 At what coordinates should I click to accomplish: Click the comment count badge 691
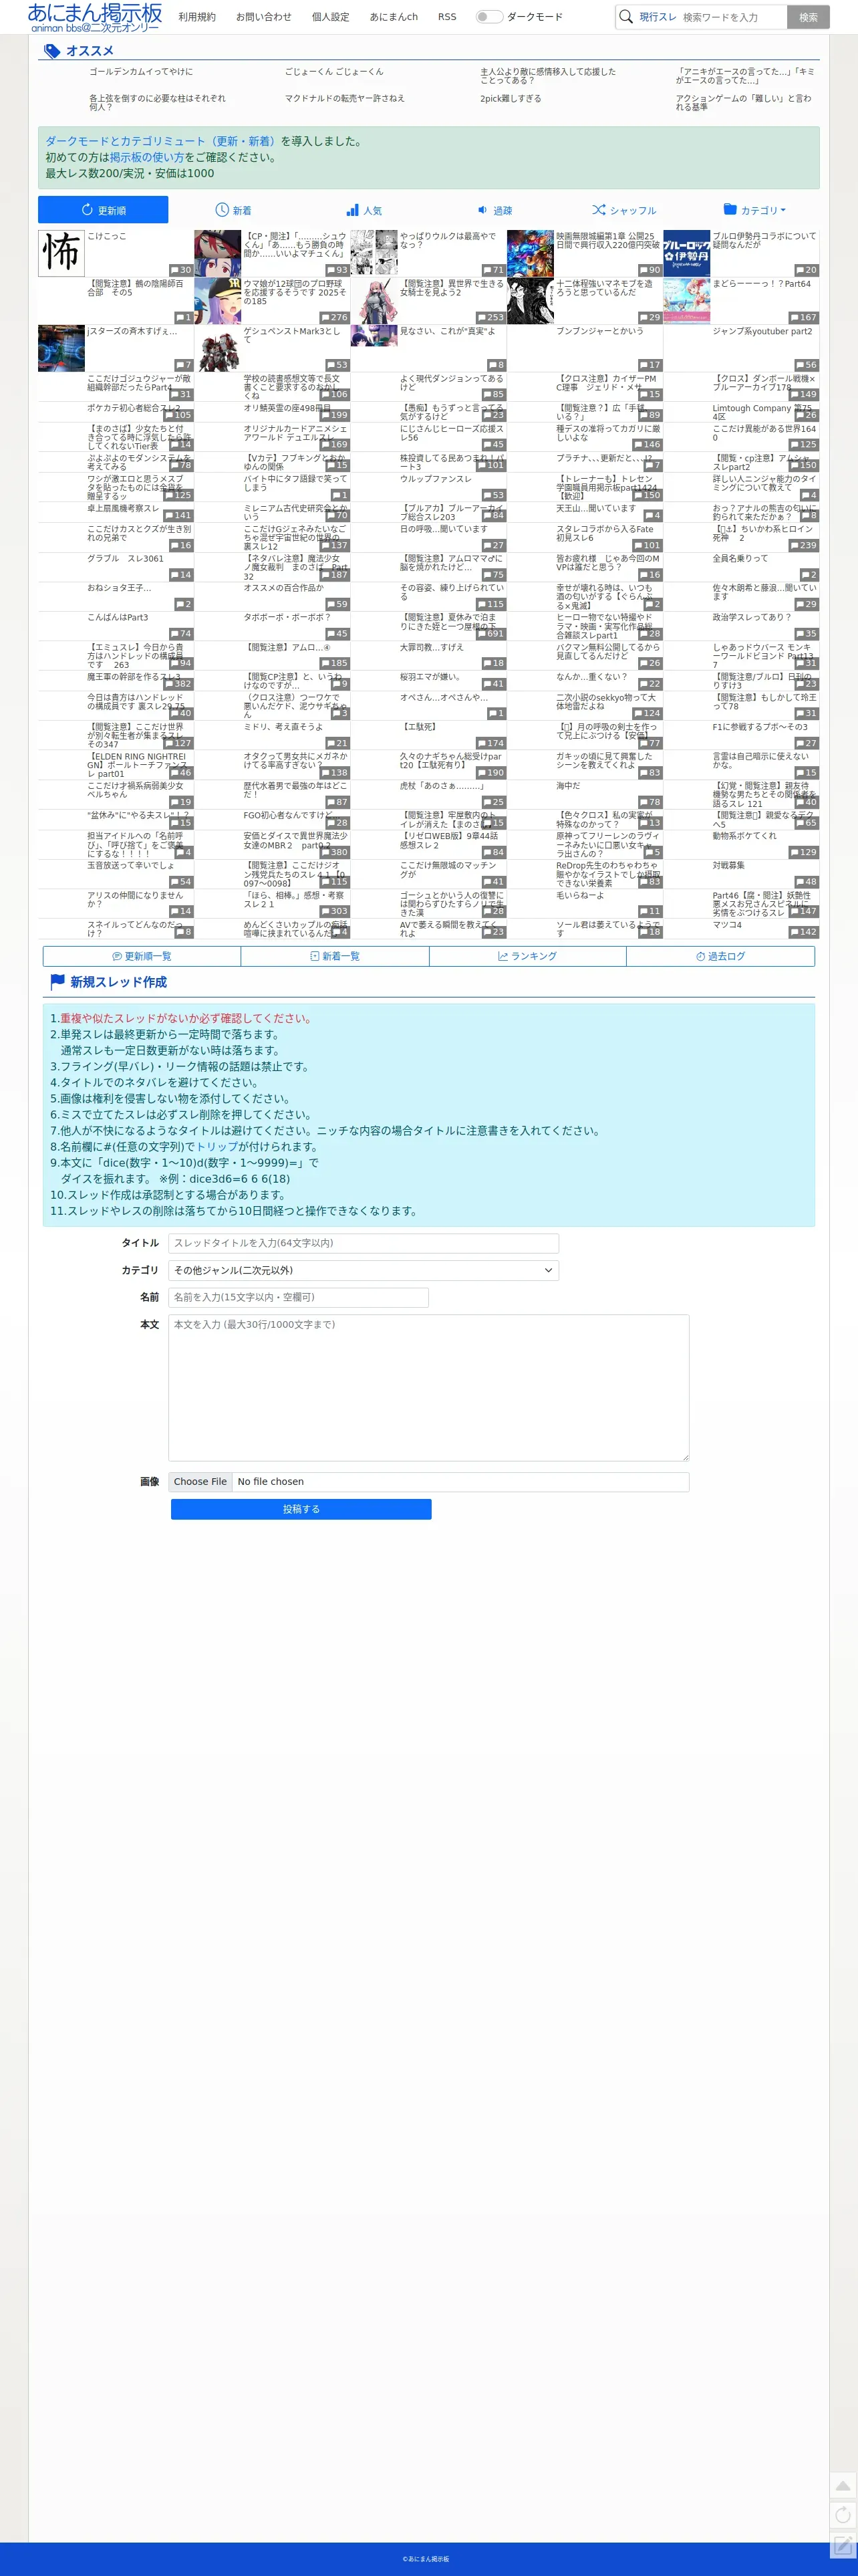(490, 634)
